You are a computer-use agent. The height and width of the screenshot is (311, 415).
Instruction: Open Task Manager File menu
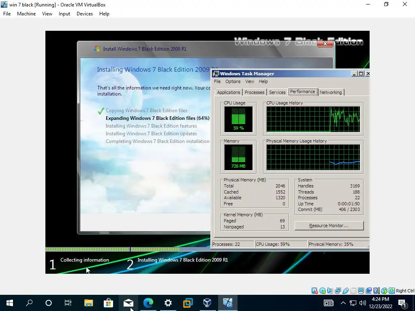point(217,81)
